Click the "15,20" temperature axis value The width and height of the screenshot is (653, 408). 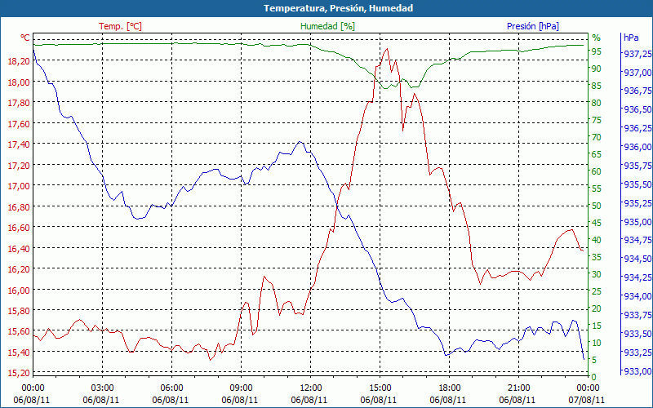coord(19,373)
